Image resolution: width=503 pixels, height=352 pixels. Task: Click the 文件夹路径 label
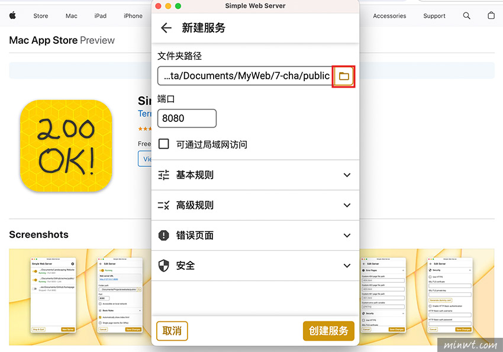179,56
